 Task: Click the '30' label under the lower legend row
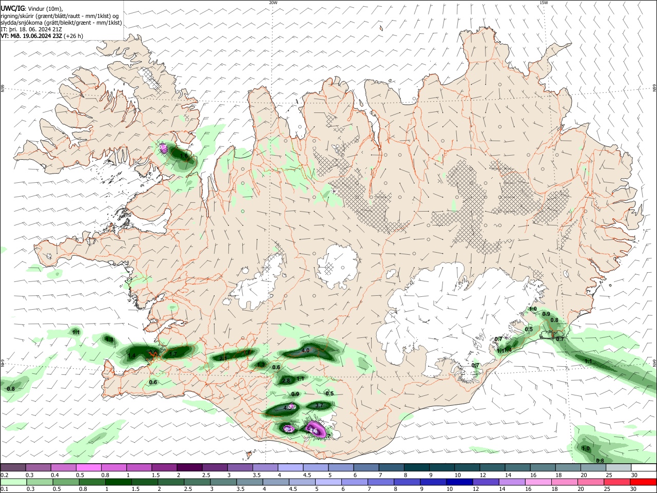click(634, 489)
